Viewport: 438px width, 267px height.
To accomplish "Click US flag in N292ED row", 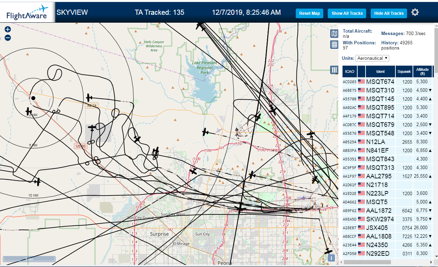I will pyautogui.click(x=361, y=254).
